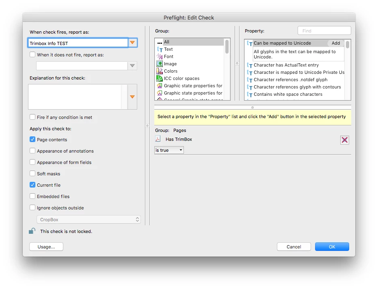Open the CropBox popup menu
This screenshot has height=289, width=378.
click(x=89, y=220)
